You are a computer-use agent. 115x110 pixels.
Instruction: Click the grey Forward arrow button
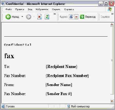pos(29,17)
